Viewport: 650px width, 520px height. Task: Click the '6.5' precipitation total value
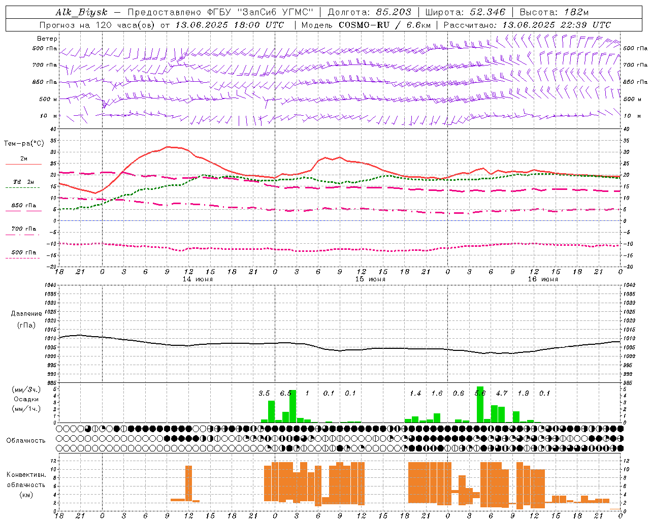pyautogui.click(x=285, y=394)
